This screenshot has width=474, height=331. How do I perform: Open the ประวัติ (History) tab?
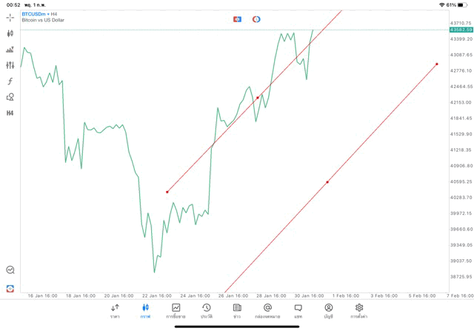point(206,310)
